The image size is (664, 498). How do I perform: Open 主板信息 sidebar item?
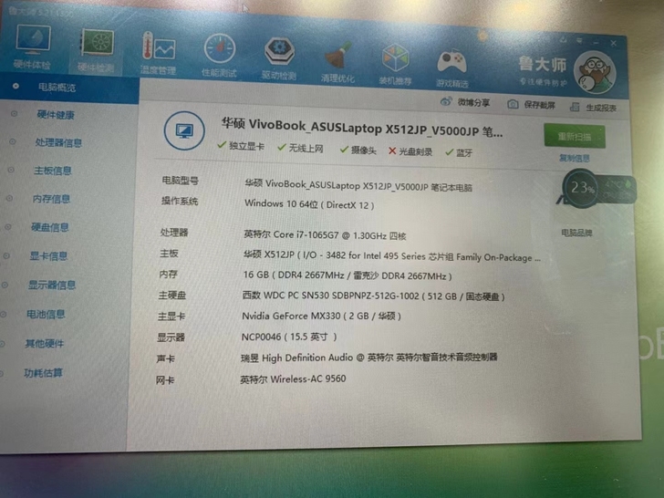[53, 171]
